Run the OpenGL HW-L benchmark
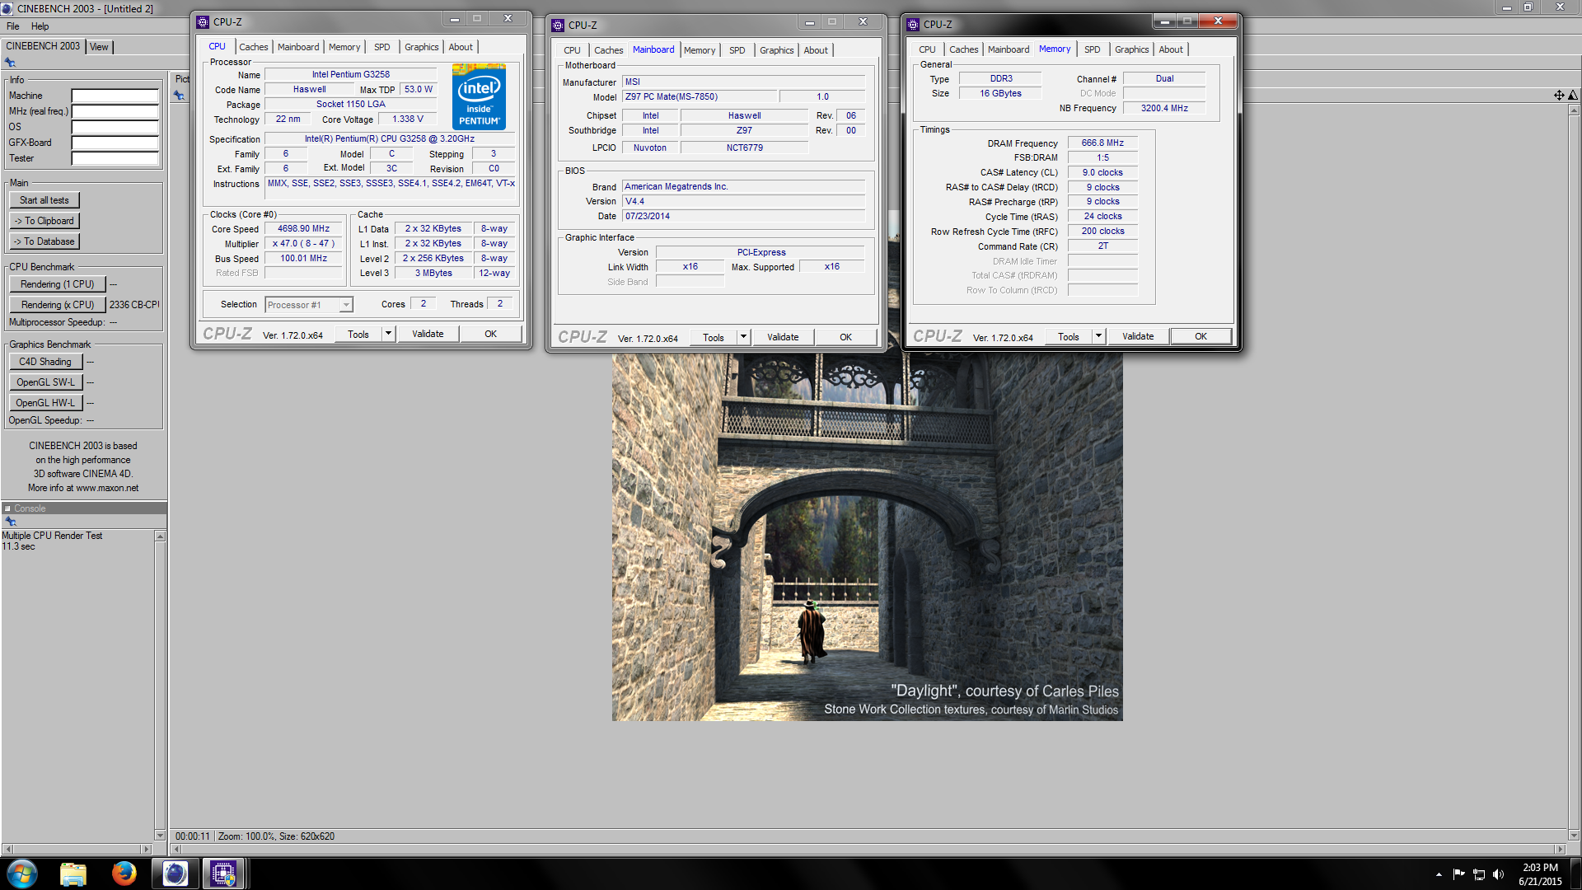 tap(45, 403)
